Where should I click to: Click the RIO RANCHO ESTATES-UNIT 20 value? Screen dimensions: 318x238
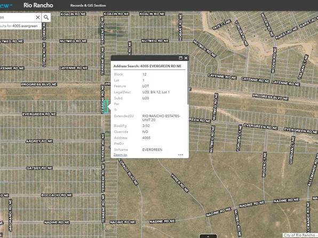pos(161,118)
